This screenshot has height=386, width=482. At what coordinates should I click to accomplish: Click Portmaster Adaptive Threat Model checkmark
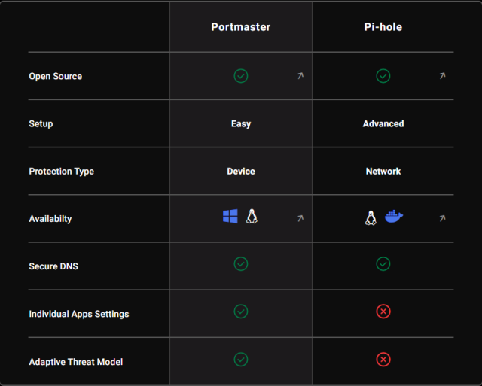click(241, 360)
